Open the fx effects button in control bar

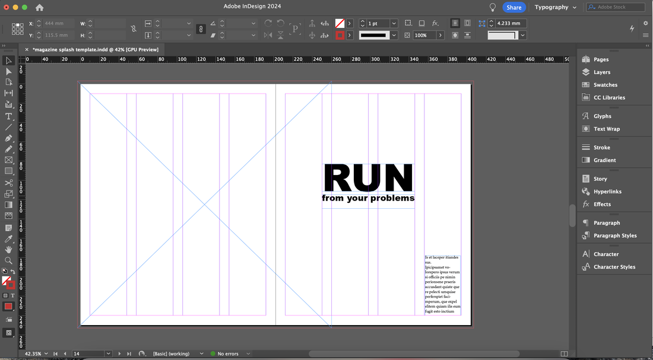pyautogui.click(x=435, y=23)
